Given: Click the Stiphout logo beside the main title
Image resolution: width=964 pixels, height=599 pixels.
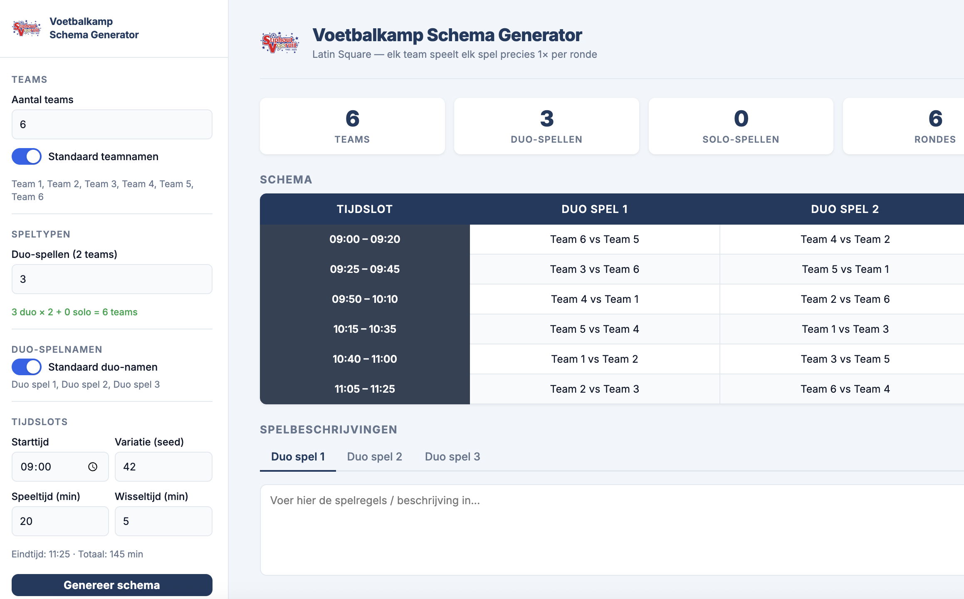Looking at the screenshot, I should click(x=280, y=42).
